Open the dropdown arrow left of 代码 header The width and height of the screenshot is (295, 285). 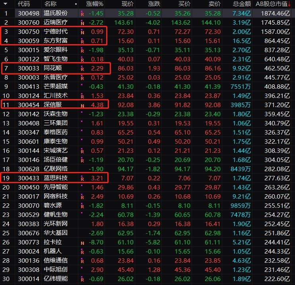coord(6,4)
